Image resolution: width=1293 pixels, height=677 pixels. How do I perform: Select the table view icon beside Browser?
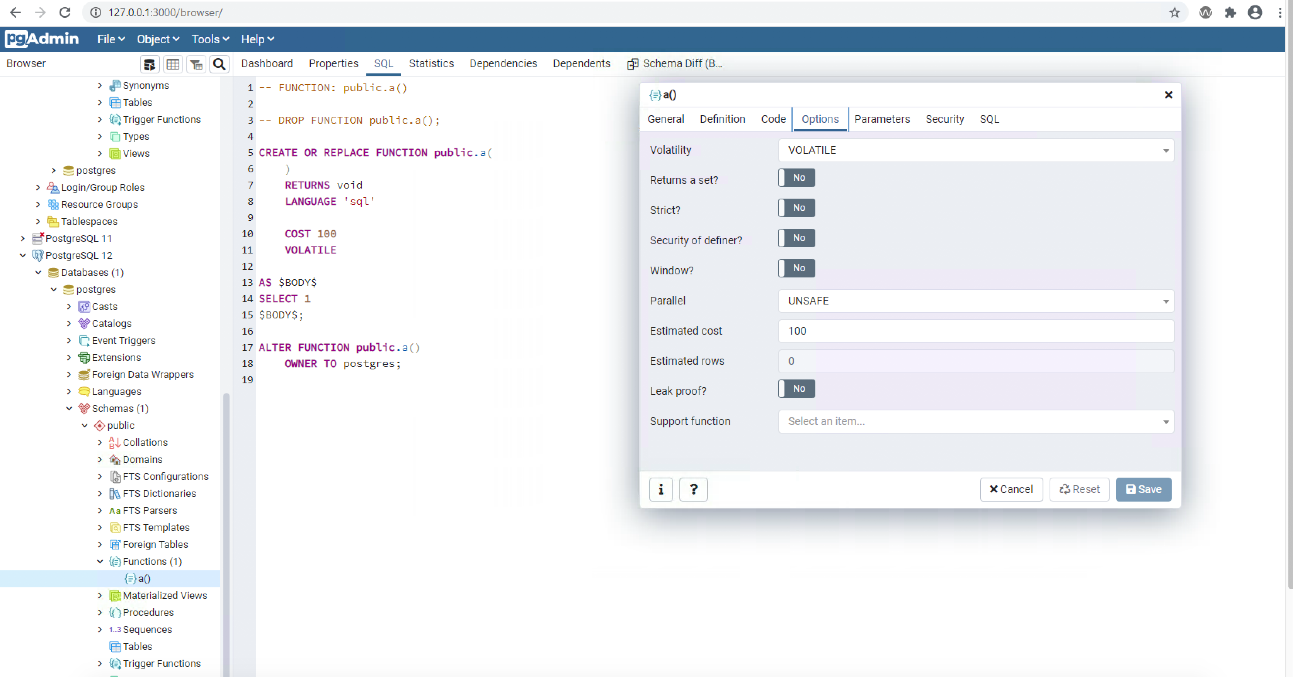click(x=173, y=64)
